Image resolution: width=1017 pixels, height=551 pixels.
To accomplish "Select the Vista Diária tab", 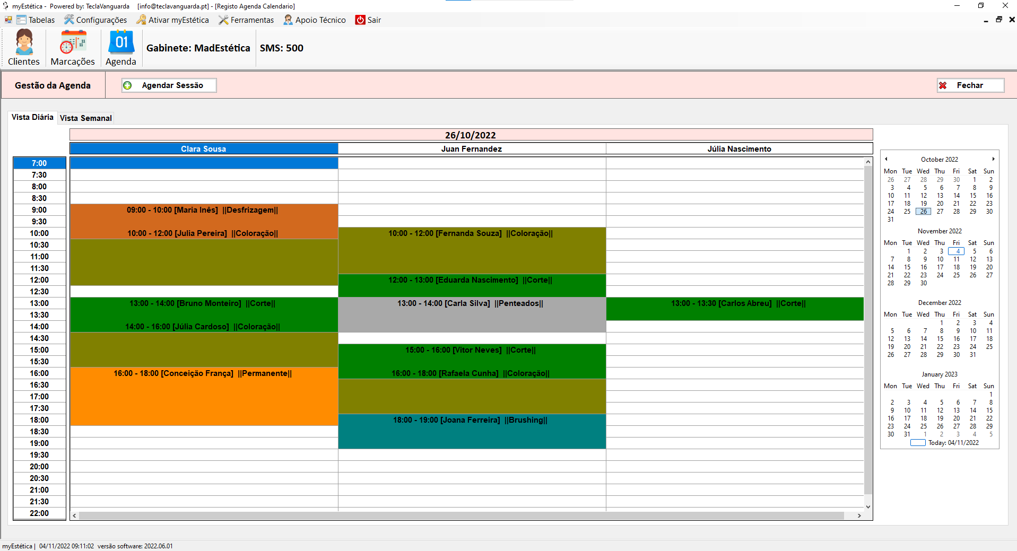I will tap(32, 117).
